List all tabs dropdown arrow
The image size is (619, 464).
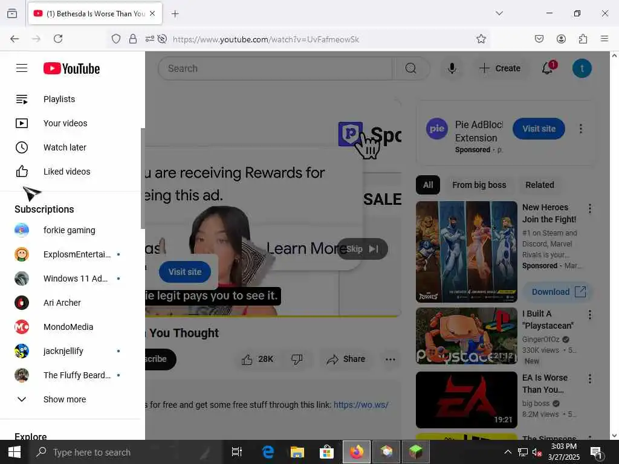tap(499, 13)
